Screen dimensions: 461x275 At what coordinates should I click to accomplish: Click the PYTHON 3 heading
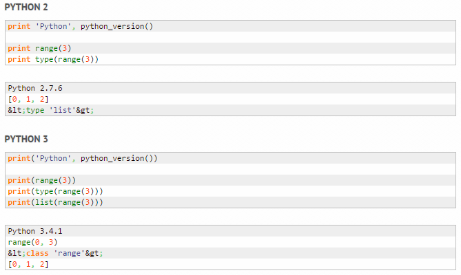[x=26, y=139]
